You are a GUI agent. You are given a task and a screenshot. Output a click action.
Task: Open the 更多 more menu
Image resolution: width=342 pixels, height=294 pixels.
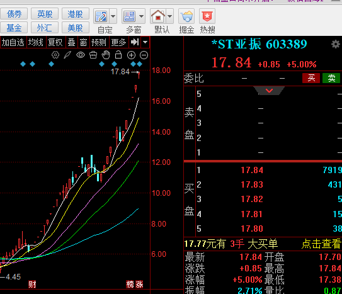(119, 42)
